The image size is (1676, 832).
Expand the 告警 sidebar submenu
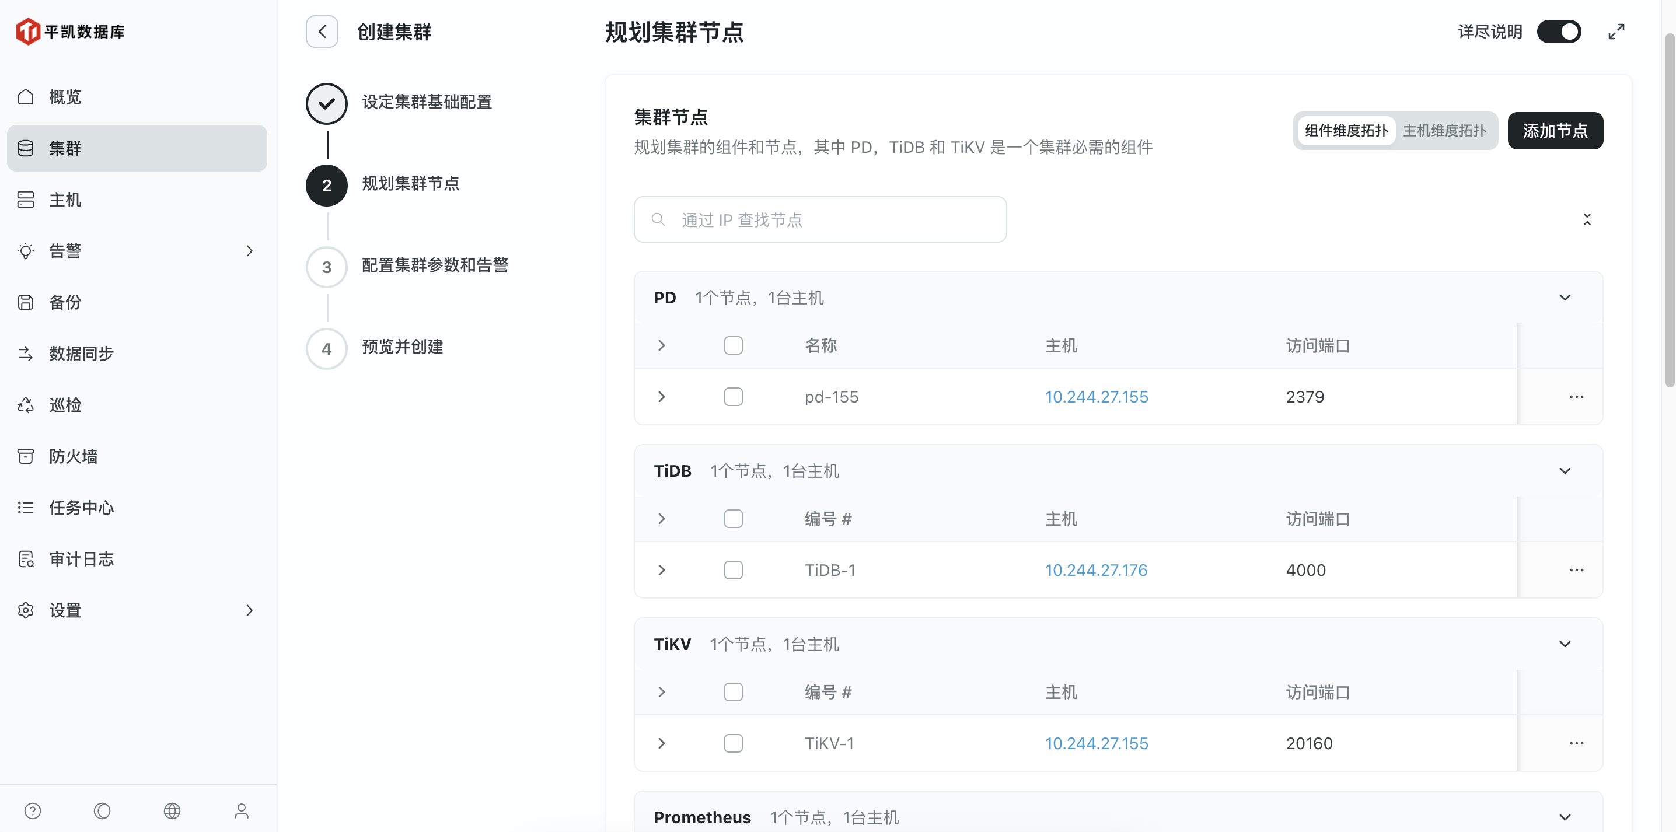(249, 250)
